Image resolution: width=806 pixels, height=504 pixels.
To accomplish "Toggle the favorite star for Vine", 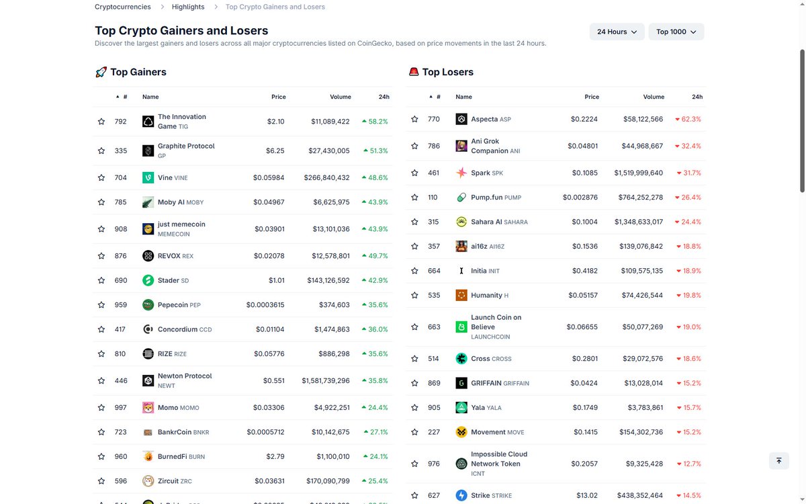I will (101, 177).
